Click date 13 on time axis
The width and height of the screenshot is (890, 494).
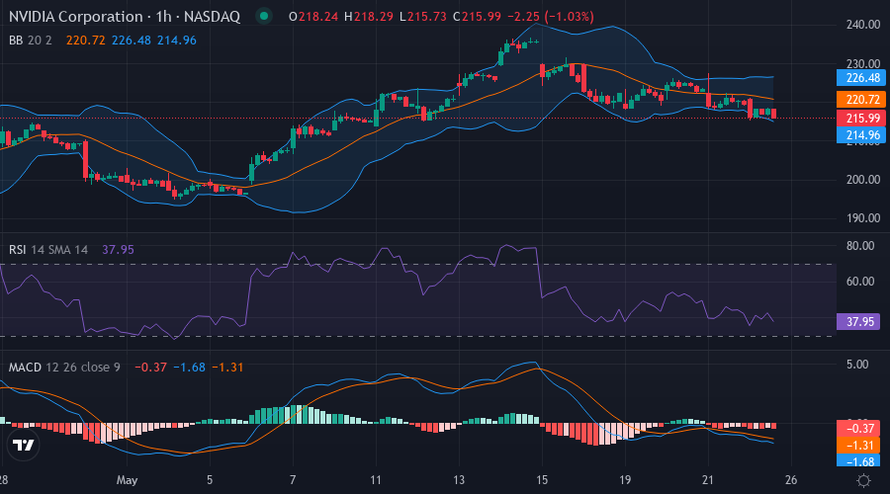click(x=459, y=480)
